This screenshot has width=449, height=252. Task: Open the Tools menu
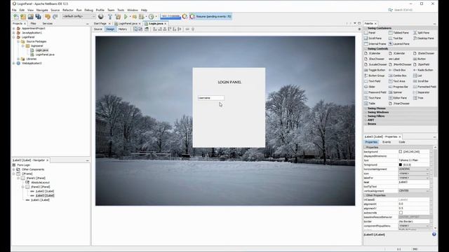point(121,10)
